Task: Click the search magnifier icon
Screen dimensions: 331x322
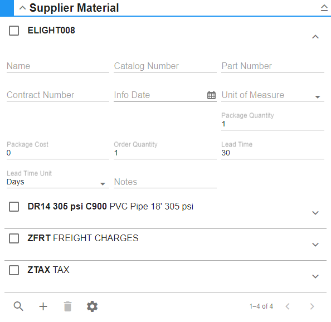Action: pos(18,306)
